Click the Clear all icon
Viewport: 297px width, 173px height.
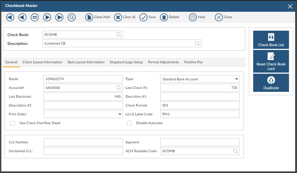(118, 17)
